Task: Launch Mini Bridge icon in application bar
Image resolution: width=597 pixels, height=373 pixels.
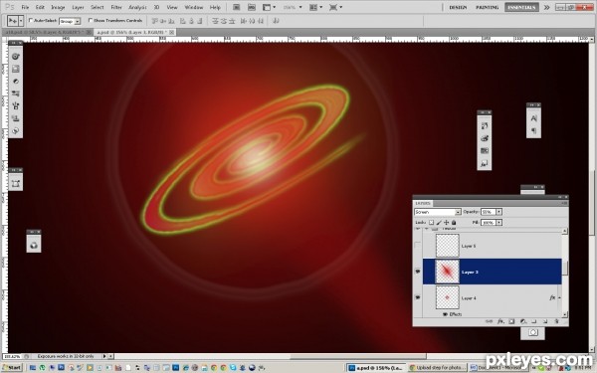Action: [252, 7]
